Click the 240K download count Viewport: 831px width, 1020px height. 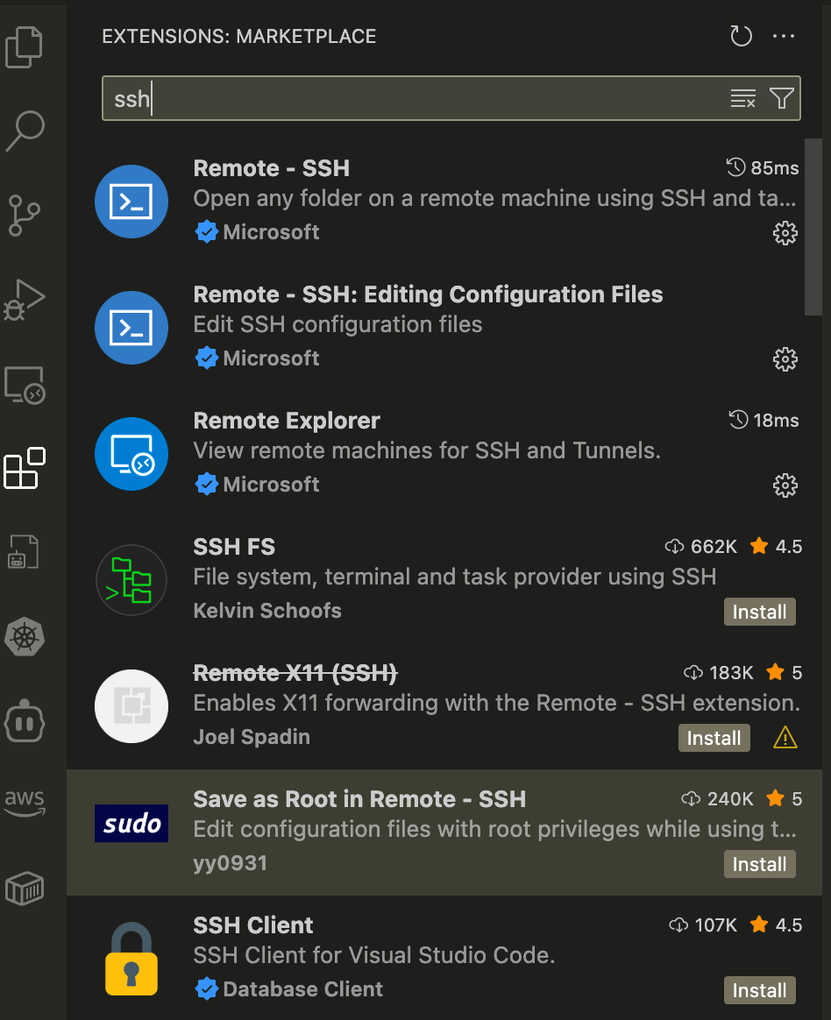point(717,799)
